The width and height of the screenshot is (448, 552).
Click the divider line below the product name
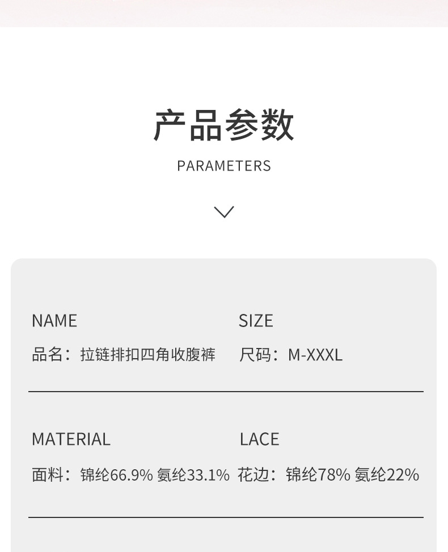(x=226, y=392)
